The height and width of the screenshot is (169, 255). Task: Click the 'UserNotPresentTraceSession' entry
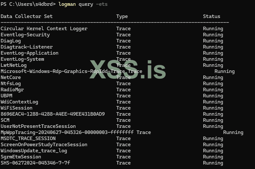tap(38, 126)
